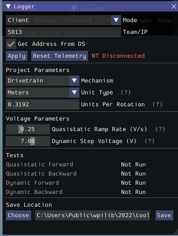Select the Quasistatic Forward test
This screenshot has width=178, height=236.
tap(40, 165)
